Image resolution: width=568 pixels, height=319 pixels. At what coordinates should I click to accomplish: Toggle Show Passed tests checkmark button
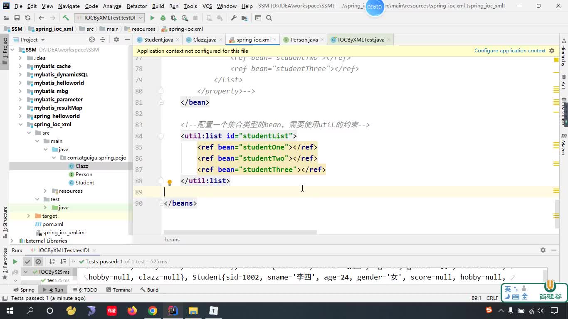tap(27, 262)
